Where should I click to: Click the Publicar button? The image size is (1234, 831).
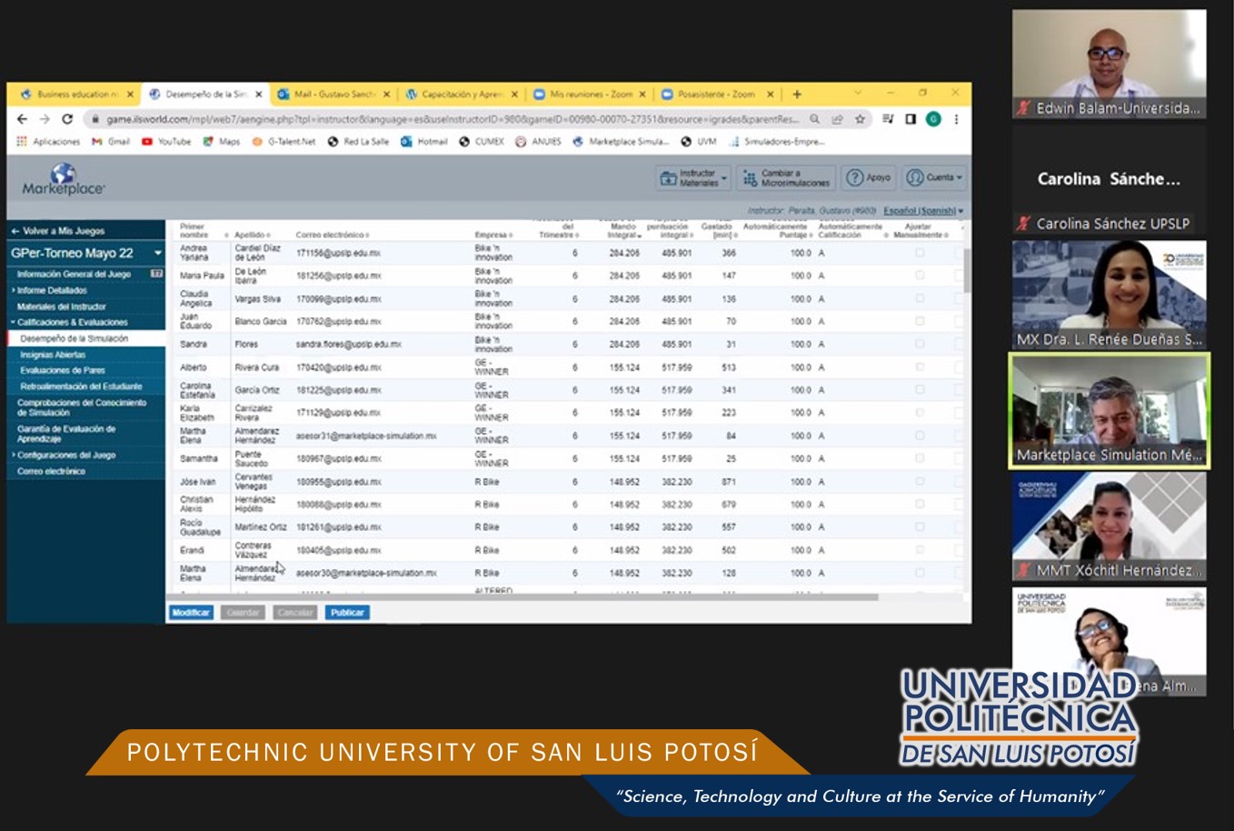pyautogui.click(x=347, y=613)
